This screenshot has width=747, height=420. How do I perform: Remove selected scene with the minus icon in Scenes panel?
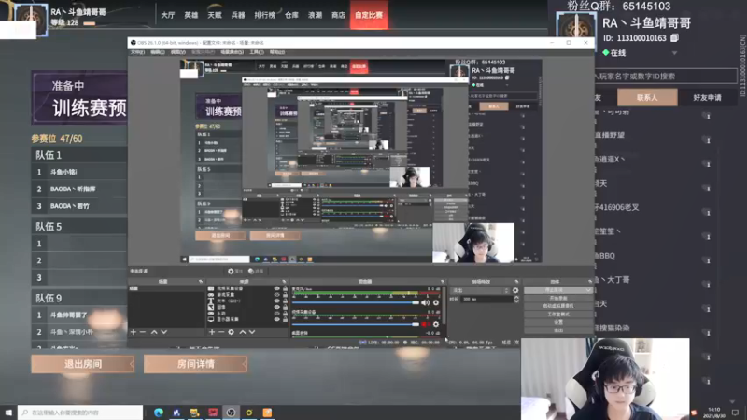[x=143, y=332]
